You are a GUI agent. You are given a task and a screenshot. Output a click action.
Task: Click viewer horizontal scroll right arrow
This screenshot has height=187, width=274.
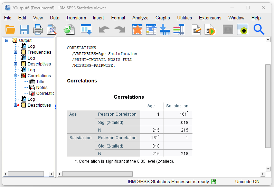coord(263,174)
